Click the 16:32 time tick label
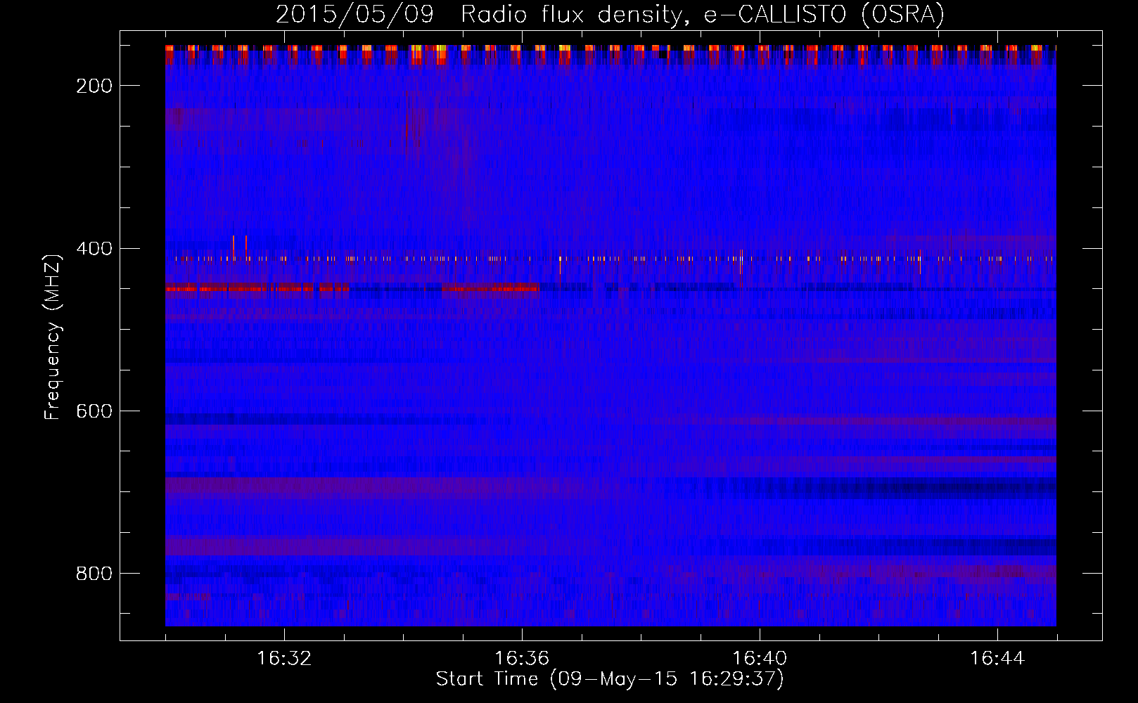 [x=284, y=659]
